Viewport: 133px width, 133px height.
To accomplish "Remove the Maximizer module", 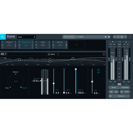I will 66,42.
